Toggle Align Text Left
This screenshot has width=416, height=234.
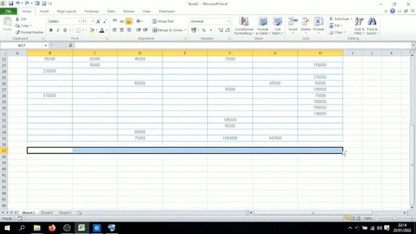pos(115,30)
